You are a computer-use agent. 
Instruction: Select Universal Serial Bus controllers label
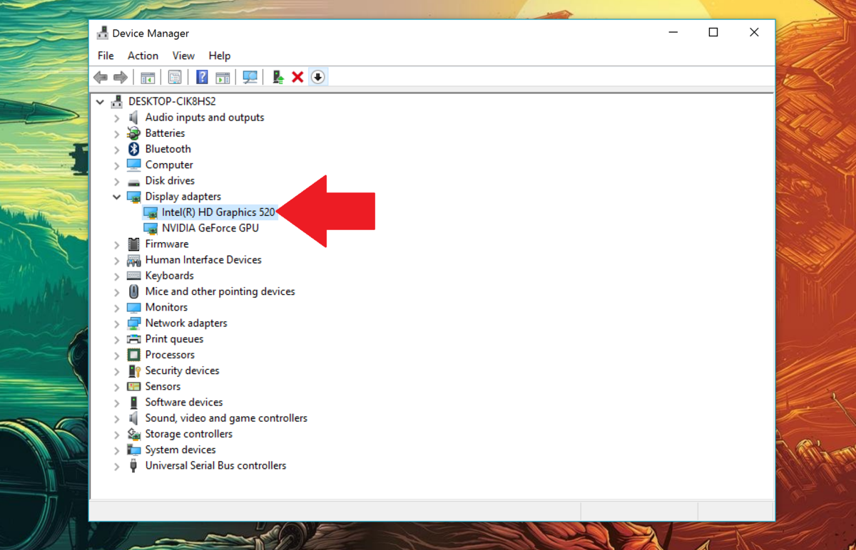(x=215, y=466)
